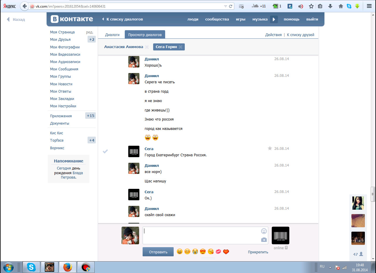Open the mail envelope toolbar icon
This screenshot has width=376, height=273.
click(x=241, y=6)
